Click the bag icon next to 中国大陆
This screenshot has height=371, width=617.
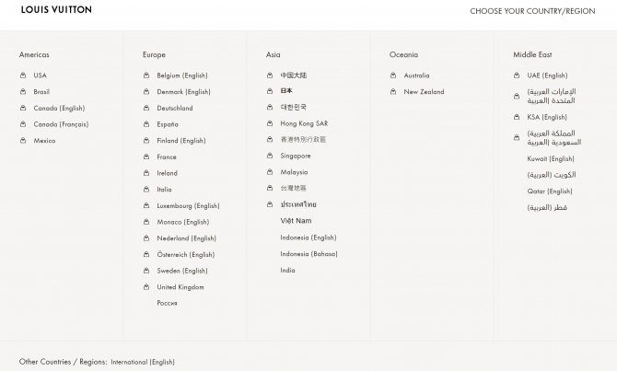click(270, 75)
